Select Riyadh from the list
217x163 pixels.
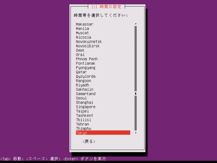coord(103,85)
